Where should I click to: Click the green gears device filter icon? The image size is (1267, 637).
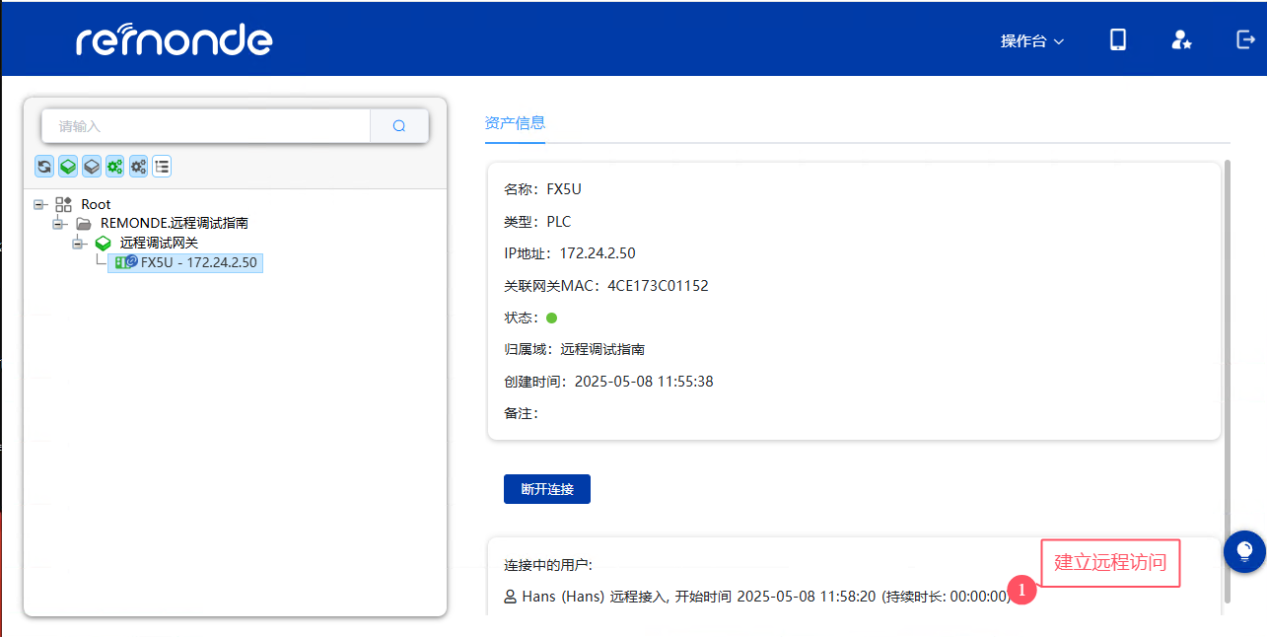[x=115, y=167]
